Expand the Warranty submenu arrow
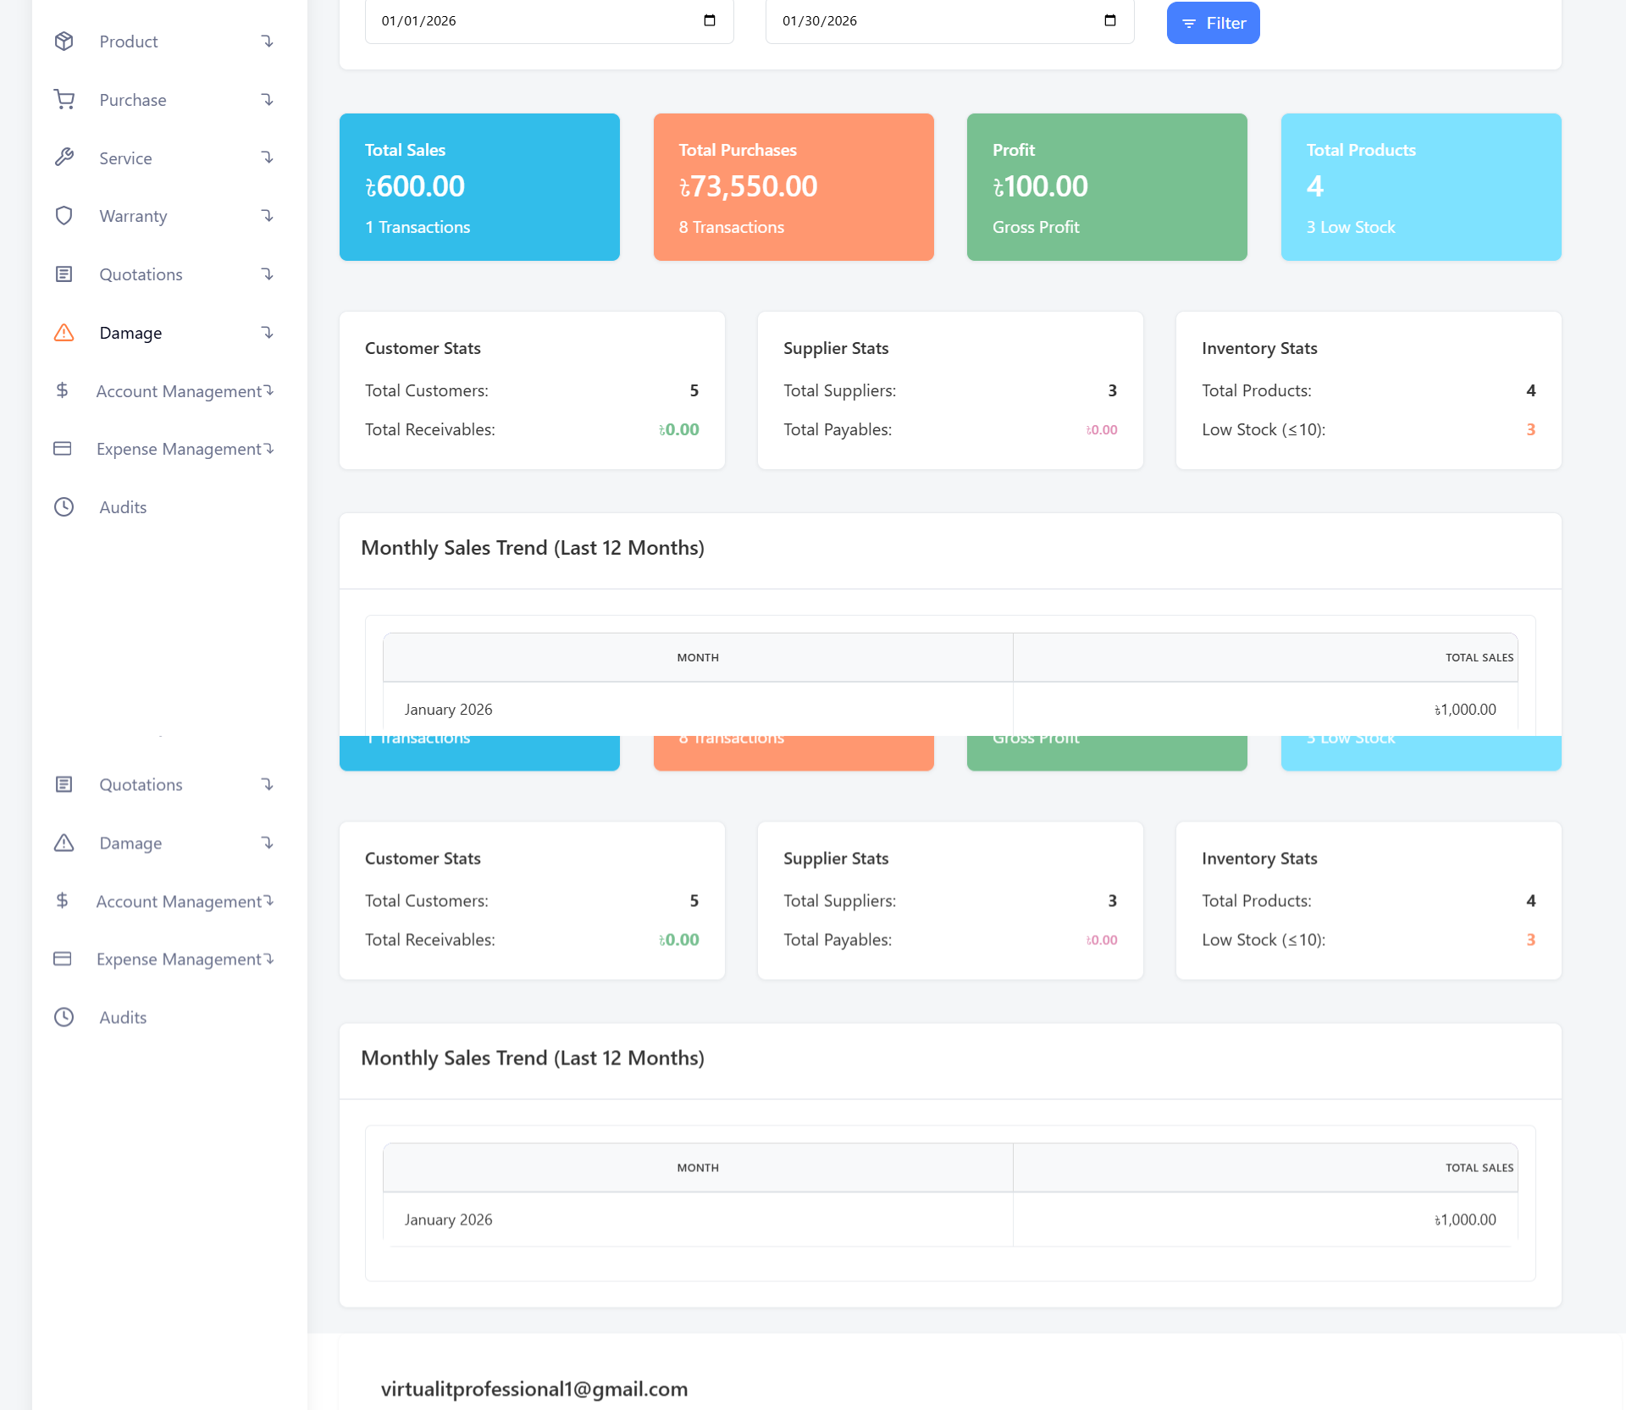The image size is (1626, 1410). tap(267, 216)
